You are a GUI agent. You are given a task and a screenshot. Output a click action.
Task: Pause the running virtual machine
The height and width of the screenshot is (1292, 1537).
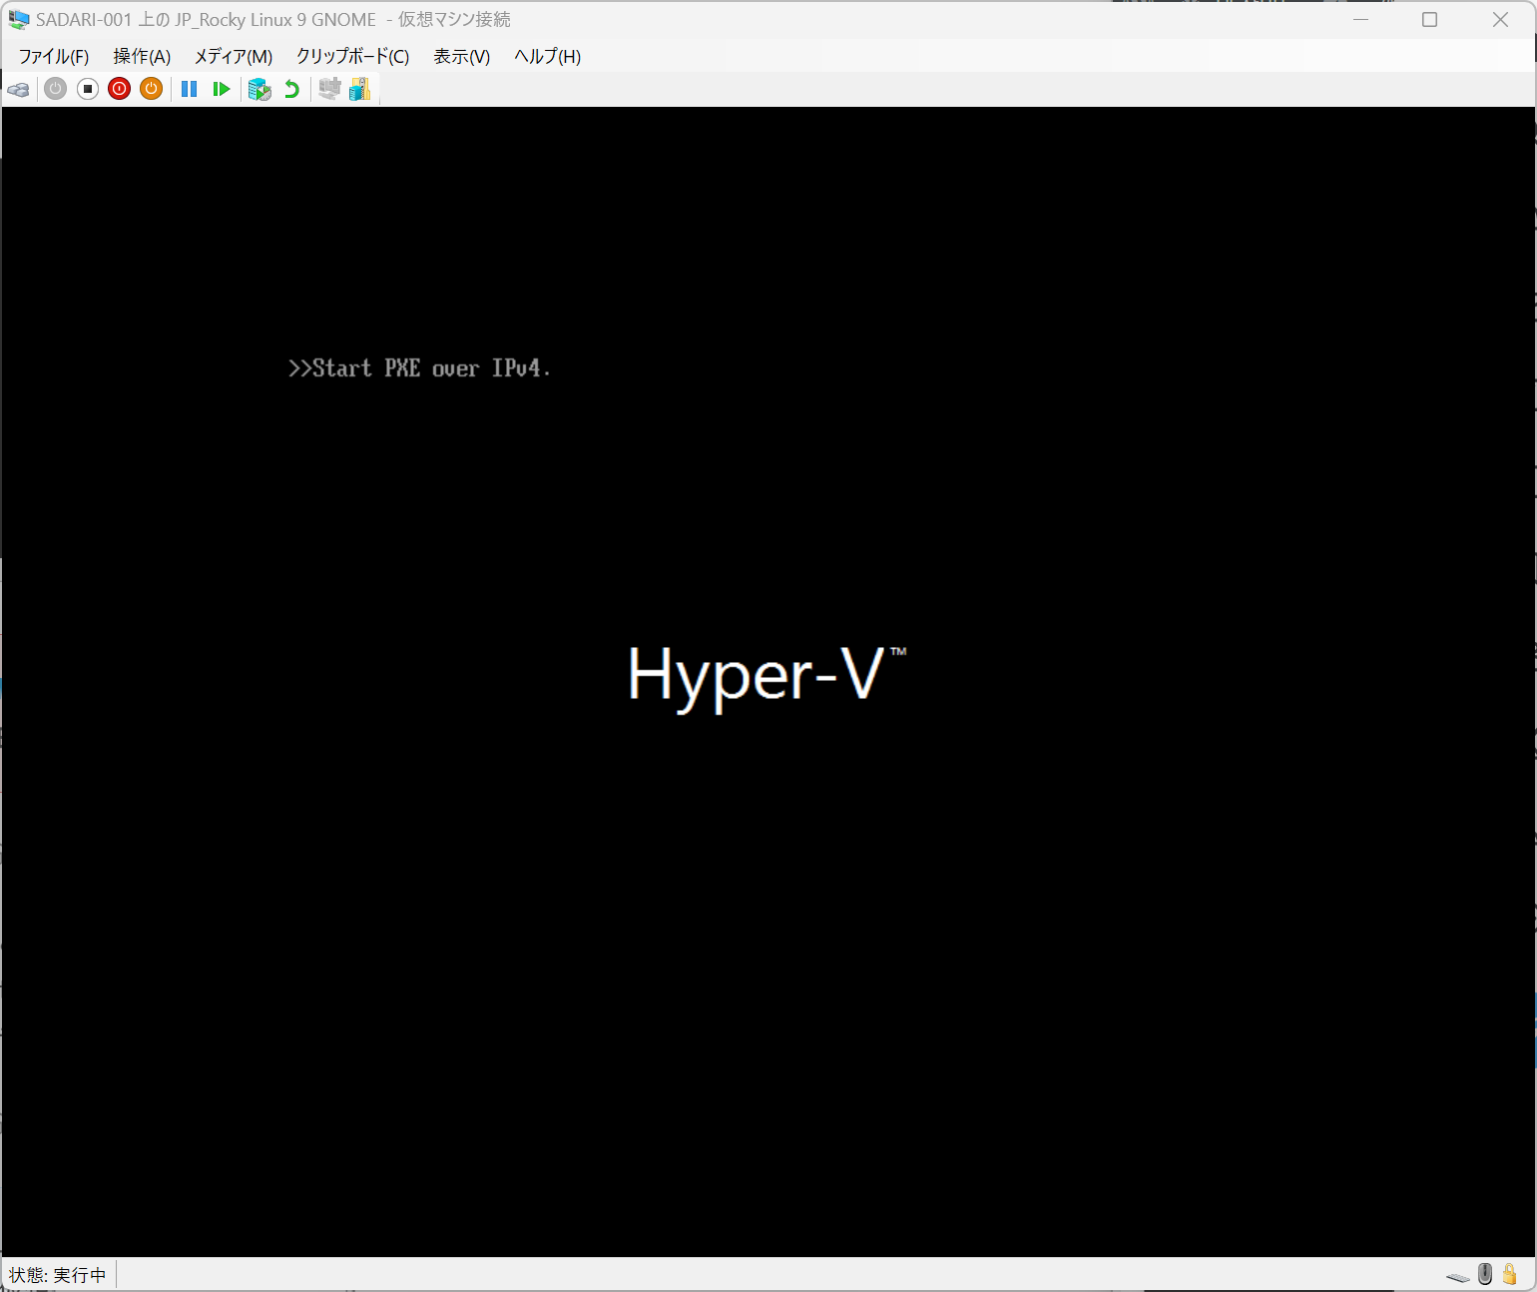click(189, 89)
